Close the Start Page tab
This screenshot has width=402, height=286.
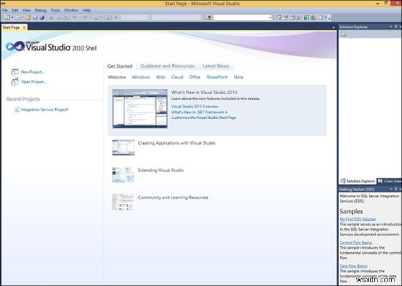click(x=24, y=27)
